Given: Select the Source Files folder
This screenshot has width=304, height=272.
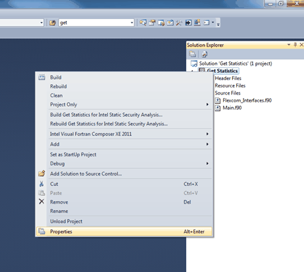Looking at the screenshot, I should pos(228,93).
